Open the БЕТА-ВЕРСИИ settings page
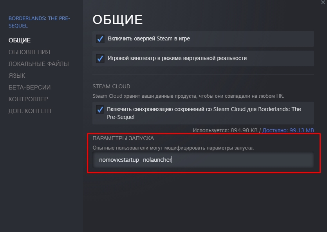The width and height of the screenshot is (327, 232). (29, 87)
